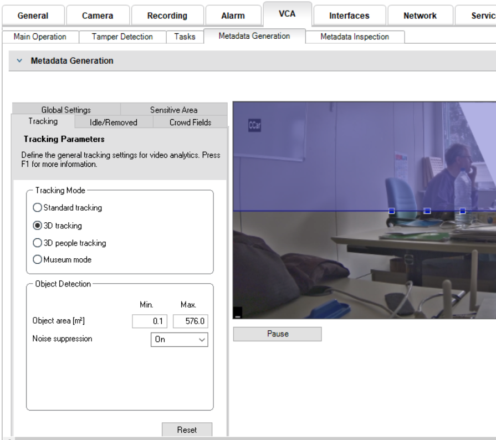Click the Min. object area field

pos(150,321)
